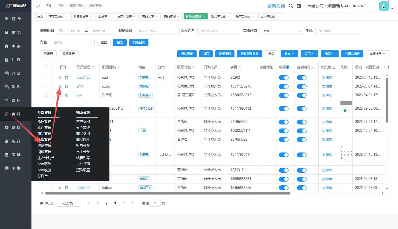Toggle 查看所有 switch for employee nxbw
The width and height of the screenshot is (398, 229).
coord(301,86)
